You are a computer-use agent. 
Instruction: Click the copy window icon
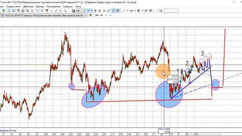36,11
